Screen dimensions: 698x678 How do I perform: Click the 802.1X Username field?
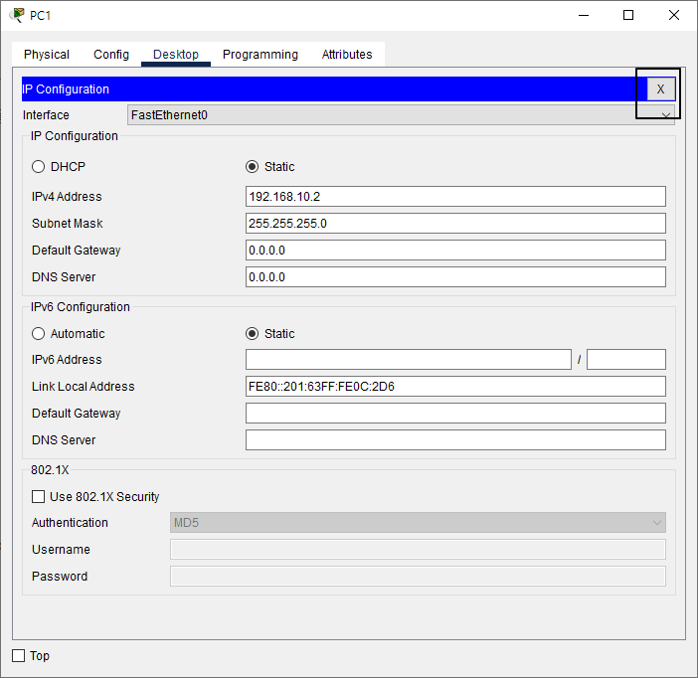(418, 550)
